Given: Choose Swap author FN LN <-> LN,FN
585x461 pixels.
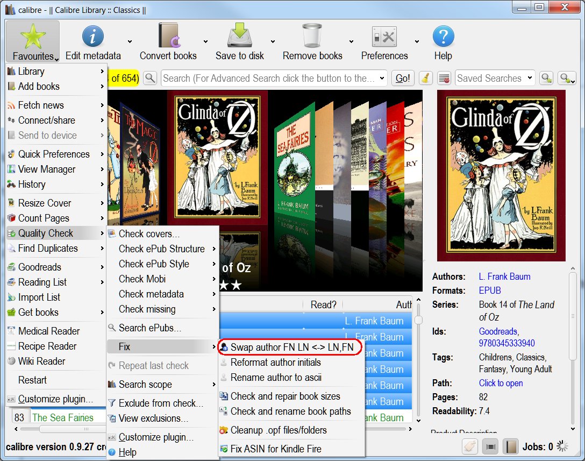Looking at the screenshot, I should point(291,347).
